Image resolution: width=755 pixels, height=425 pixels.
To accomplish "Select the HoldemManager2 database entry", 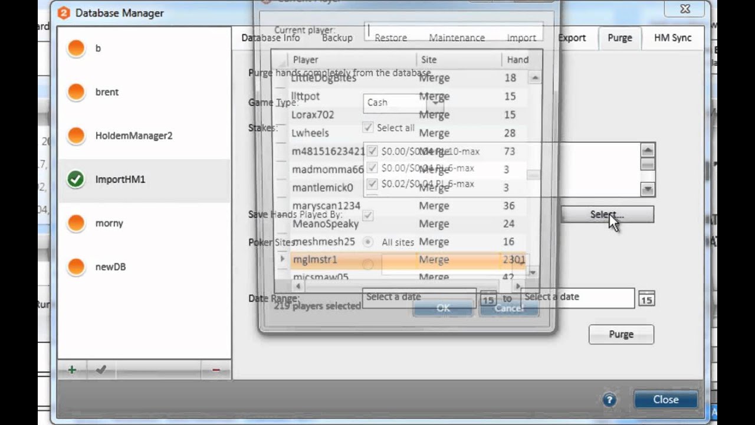I will 144,136.
